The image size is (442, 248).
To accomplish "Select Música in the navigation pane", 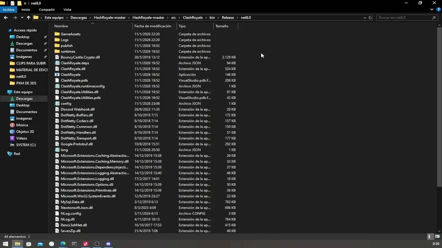I will [22, 125].
